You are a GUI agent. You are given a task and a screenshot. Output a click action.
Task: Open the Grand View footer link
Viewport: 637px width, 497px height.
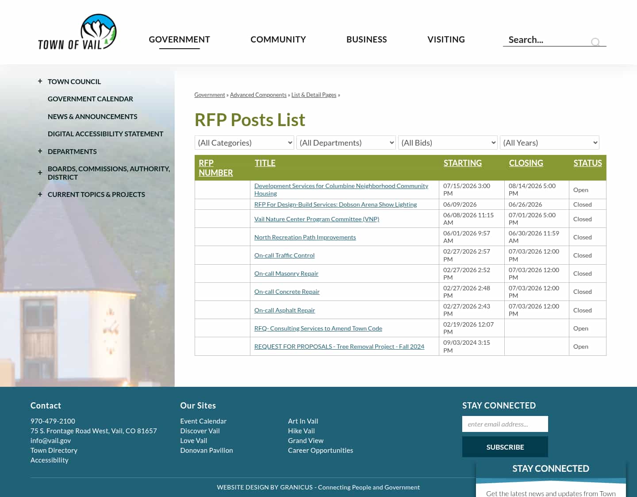pyautogui.click(x=306, y=440)
